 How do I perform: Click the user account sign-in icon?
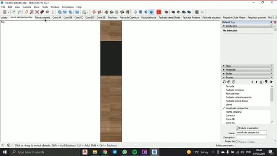84,12
